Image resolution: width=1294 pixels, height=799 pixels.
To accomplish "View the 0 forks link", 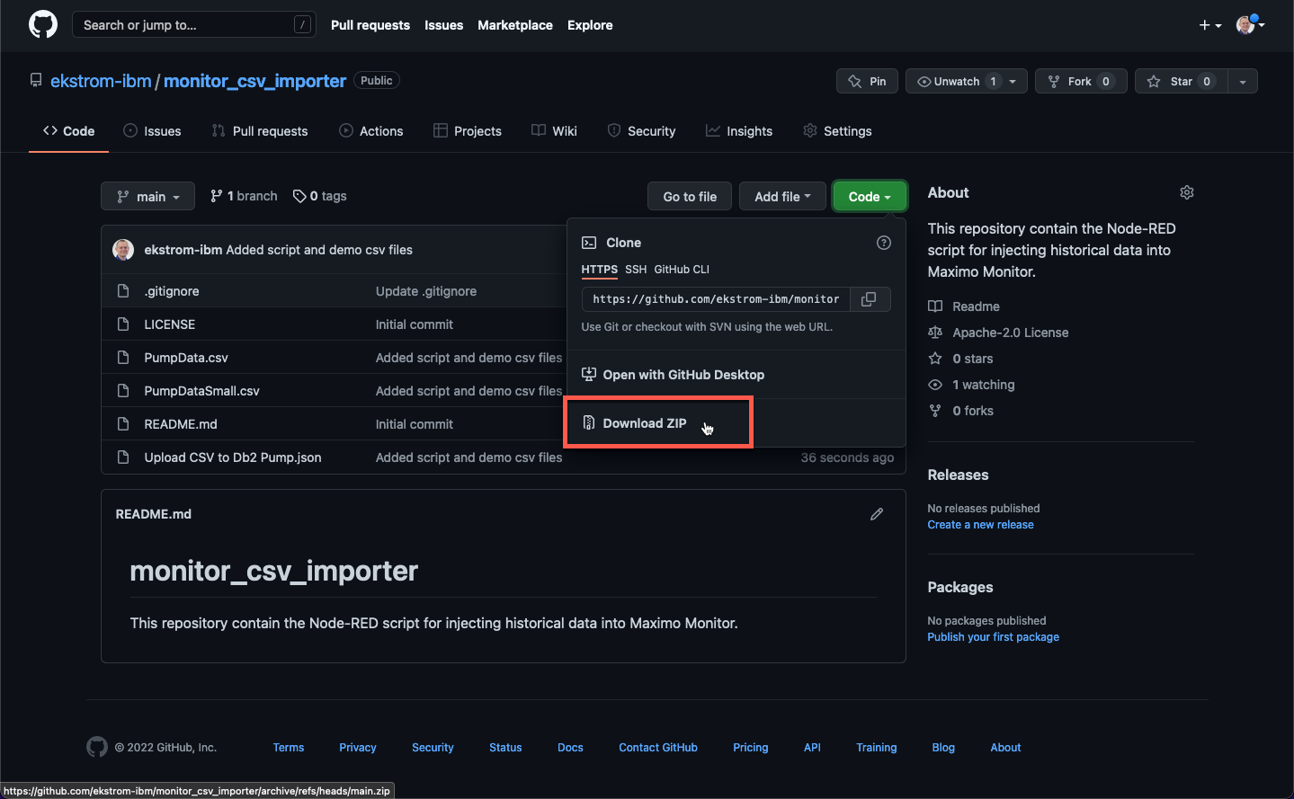I will [x=960, y=411].
